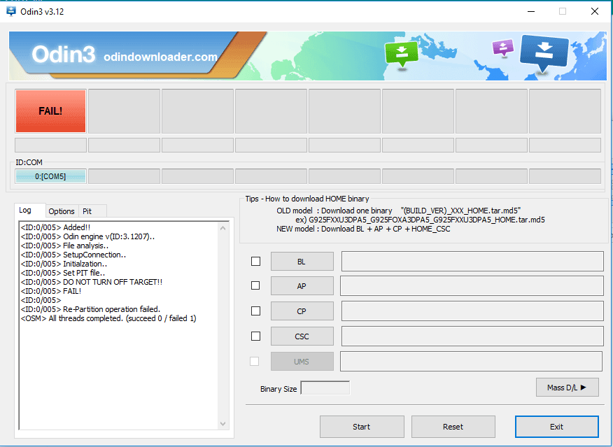
Task: Reset the Odin settings
Action: pos(453,427)
